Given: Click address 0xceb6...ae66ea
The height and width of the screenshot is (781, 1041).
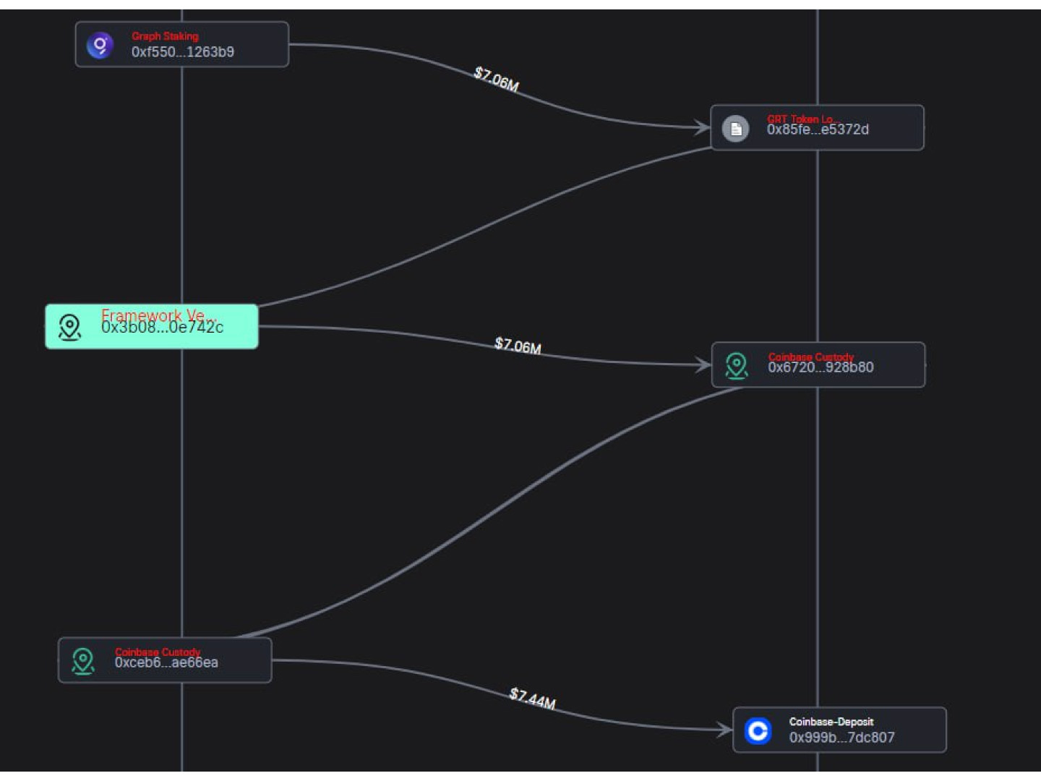Looking at the screenshot, I should 166,662.
